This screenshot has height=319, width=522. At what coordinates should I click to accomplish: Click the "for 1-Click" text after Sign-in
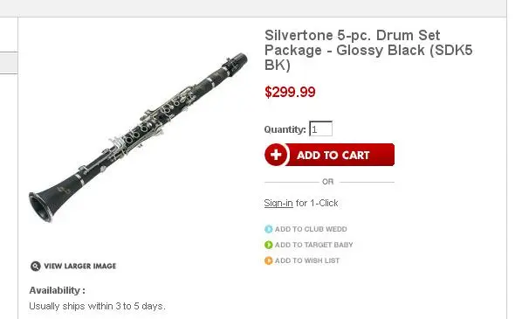[317, 203]
